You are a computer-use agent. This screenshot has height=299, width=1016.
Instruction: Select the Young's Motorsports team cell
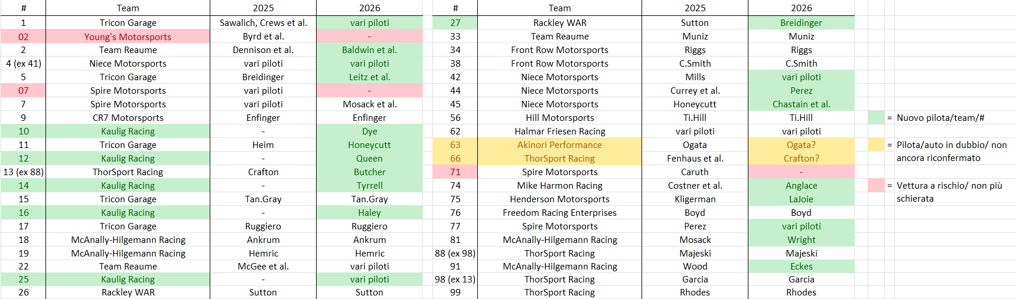point(128,37)
